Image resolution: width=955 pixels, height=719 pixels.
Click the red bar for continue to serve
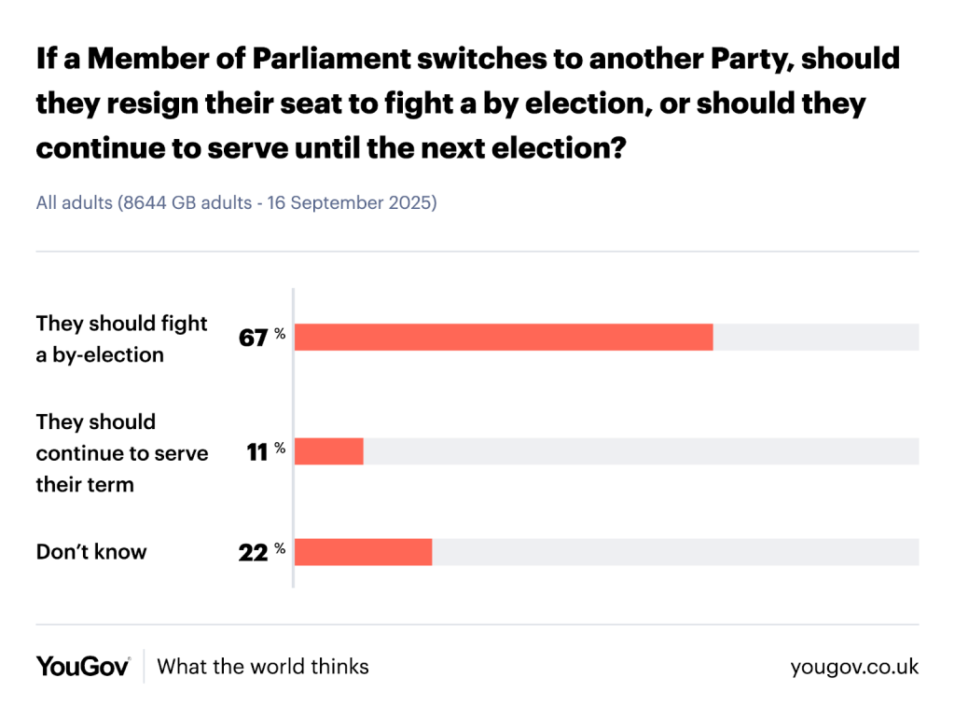point(329,452)
